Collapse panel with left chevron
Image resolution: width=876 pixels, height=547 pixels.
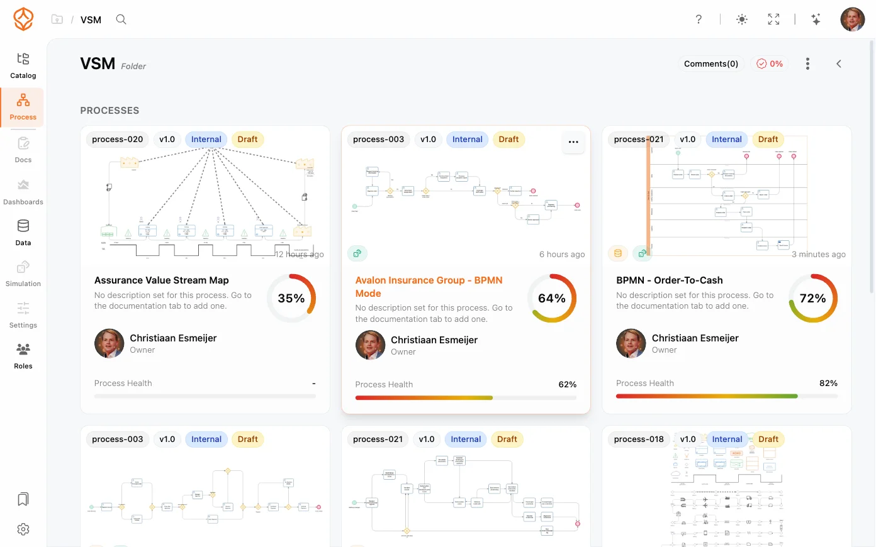click(x=838, y=64)
